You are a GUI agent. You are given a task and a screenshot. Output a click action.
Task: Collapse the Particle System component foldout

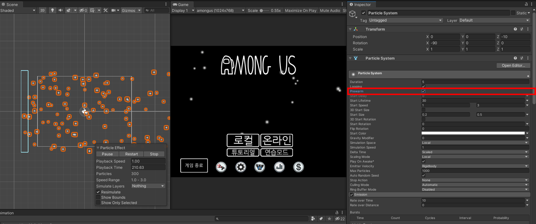coord(350,58)
